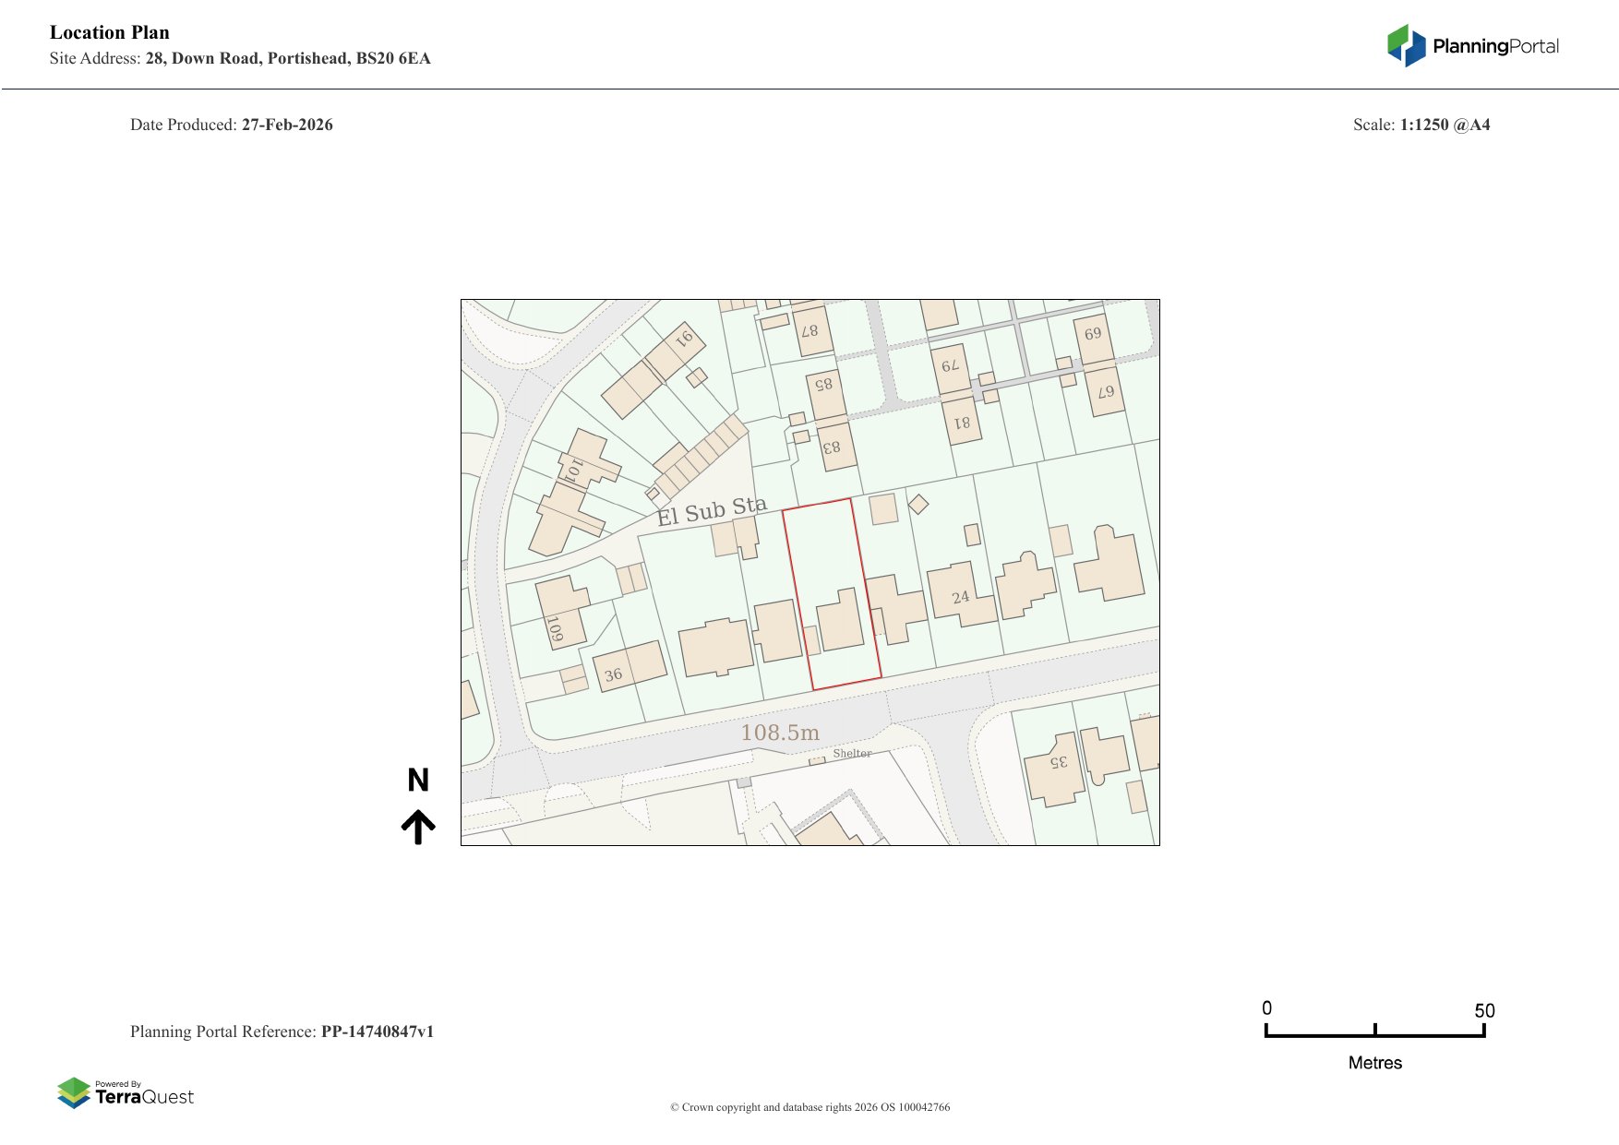Click the TerraQuest layered logo icon
This screenshot has width=1619, height=1145.
(74, 1092)
